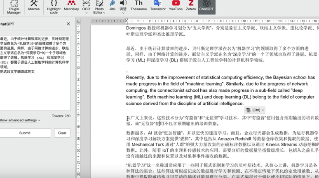The image size is (319, 178).
Task: Open the Macros tool
Action: 34,6
